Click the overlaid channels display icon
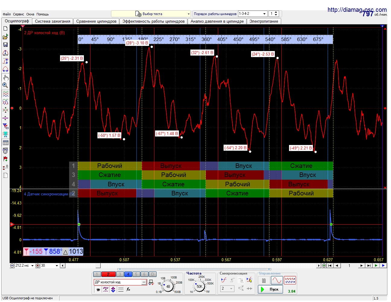 pyautogui.click(x=5, y=102)
